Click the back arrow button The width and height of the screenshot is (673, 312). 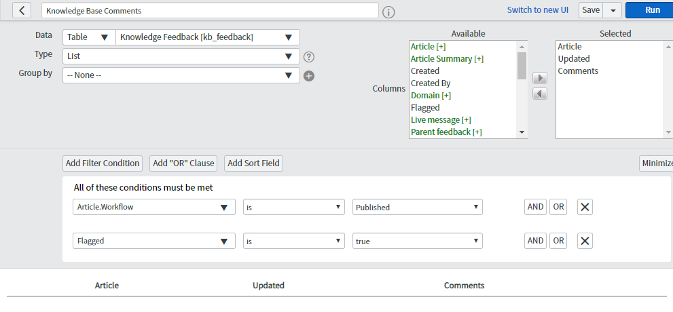22,10
